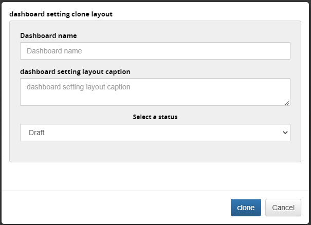Cancel the clone layout dialog
The width and height of the screenshot is (311, 225).
pyautogui.click(x=283, y=208)
